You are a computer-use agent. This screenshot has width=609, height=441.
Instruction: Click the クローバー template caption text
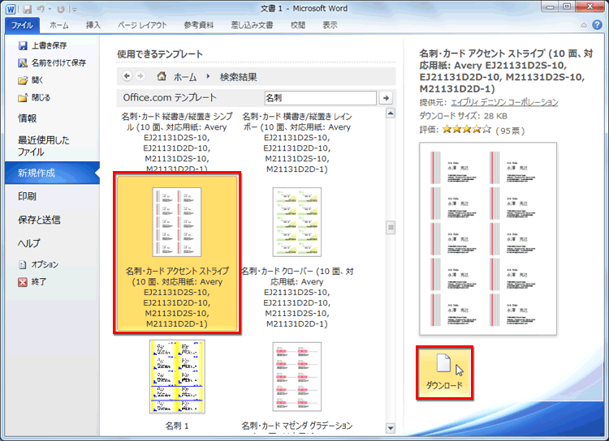pos(297,298)
